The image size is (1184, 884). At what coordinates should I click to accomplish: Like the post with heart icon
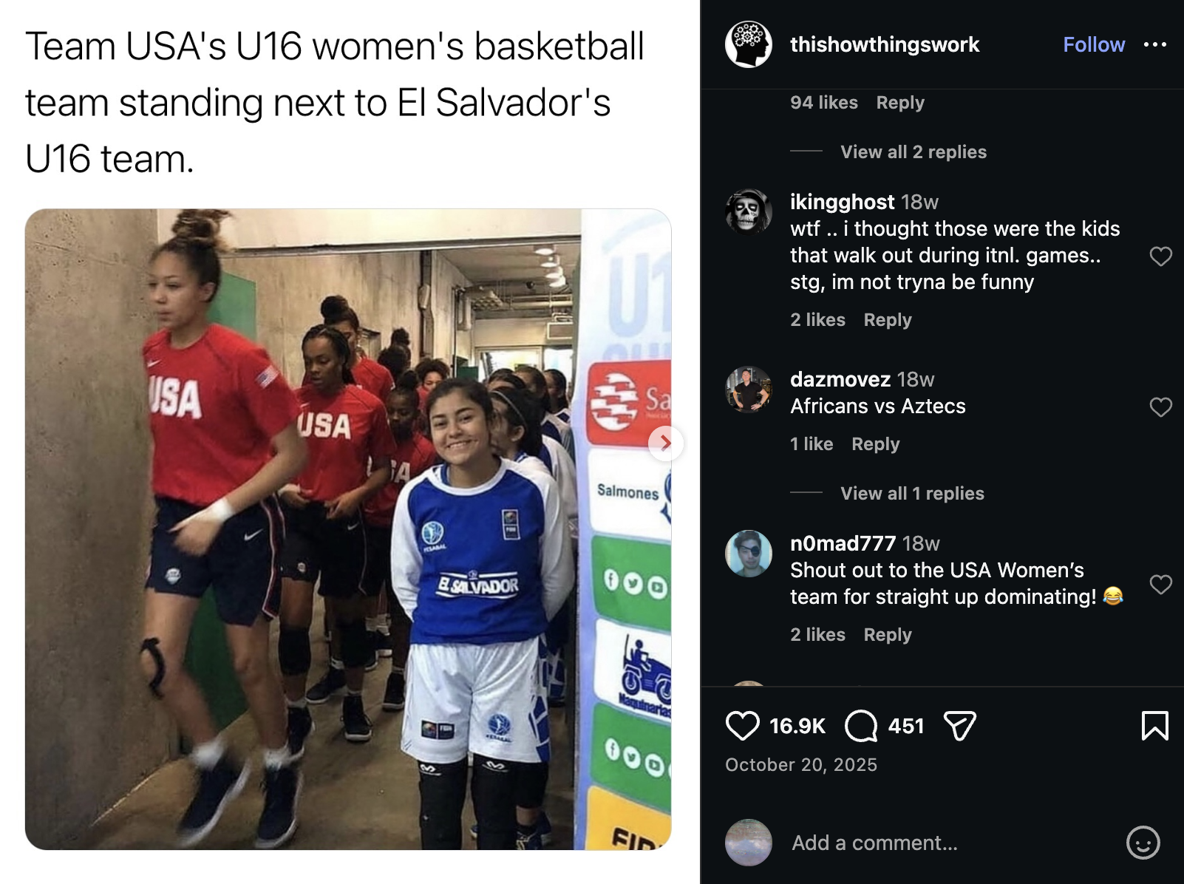742,726
